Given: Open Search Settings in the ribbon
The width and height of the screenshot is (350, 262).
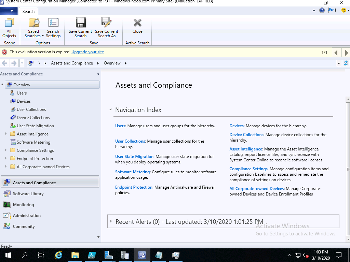Looking at the screenshot, I should (53, 28).
